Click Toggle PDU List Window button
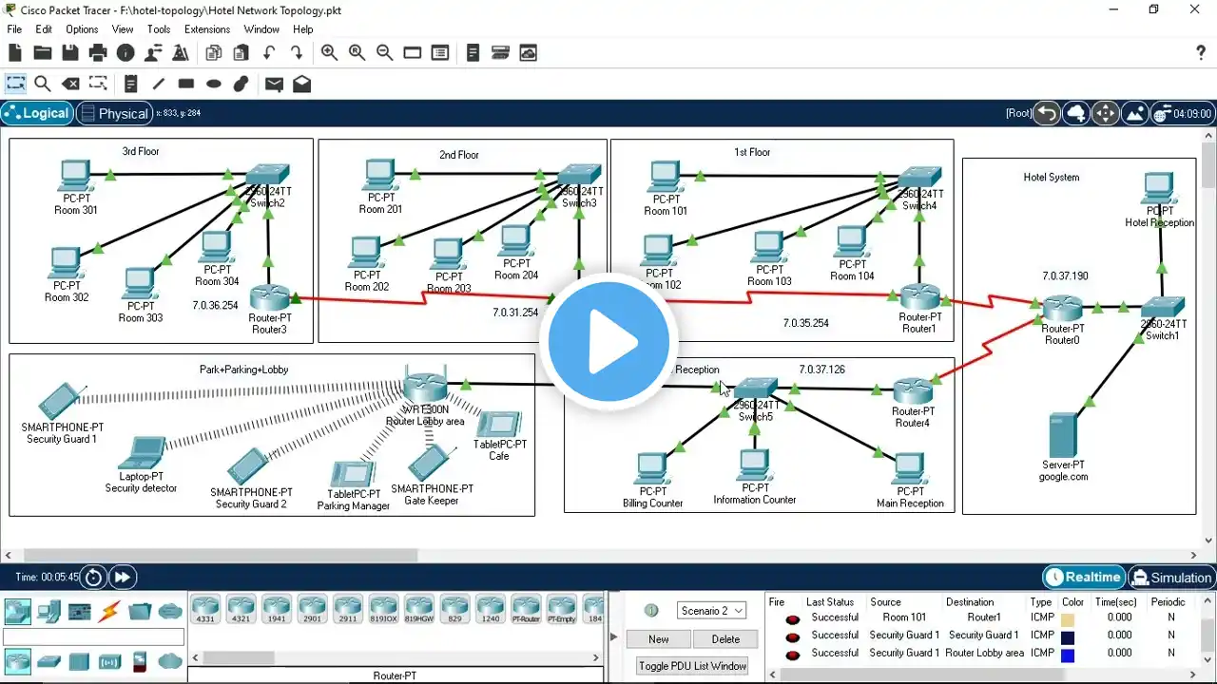This screenshot has height=684, width=1217. coord(692,666)
